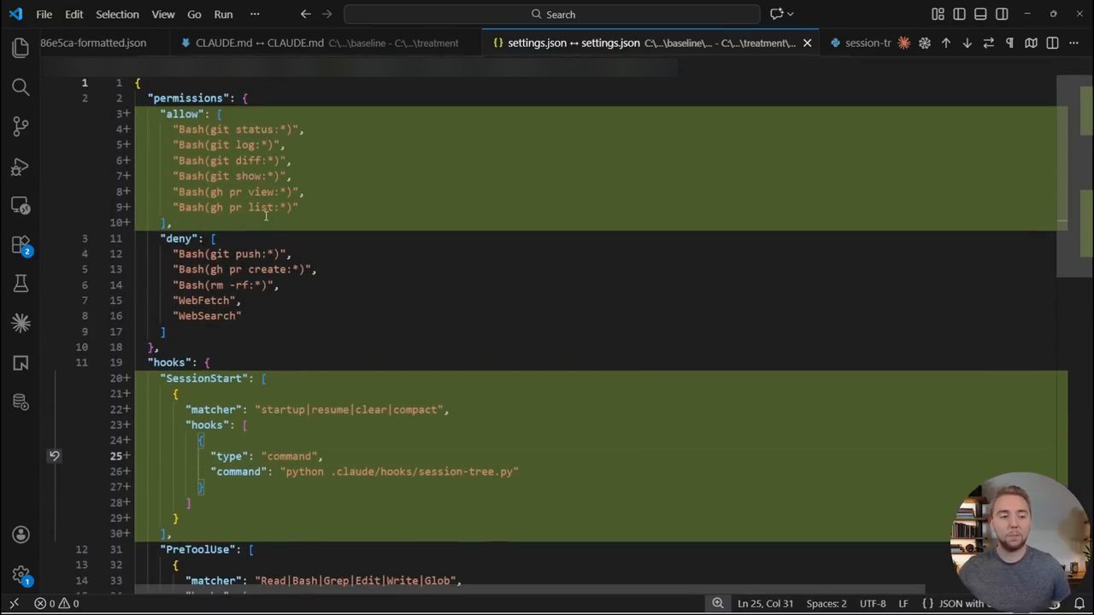
Task: Open the Manage gear menu
Action: coord(21,575)
